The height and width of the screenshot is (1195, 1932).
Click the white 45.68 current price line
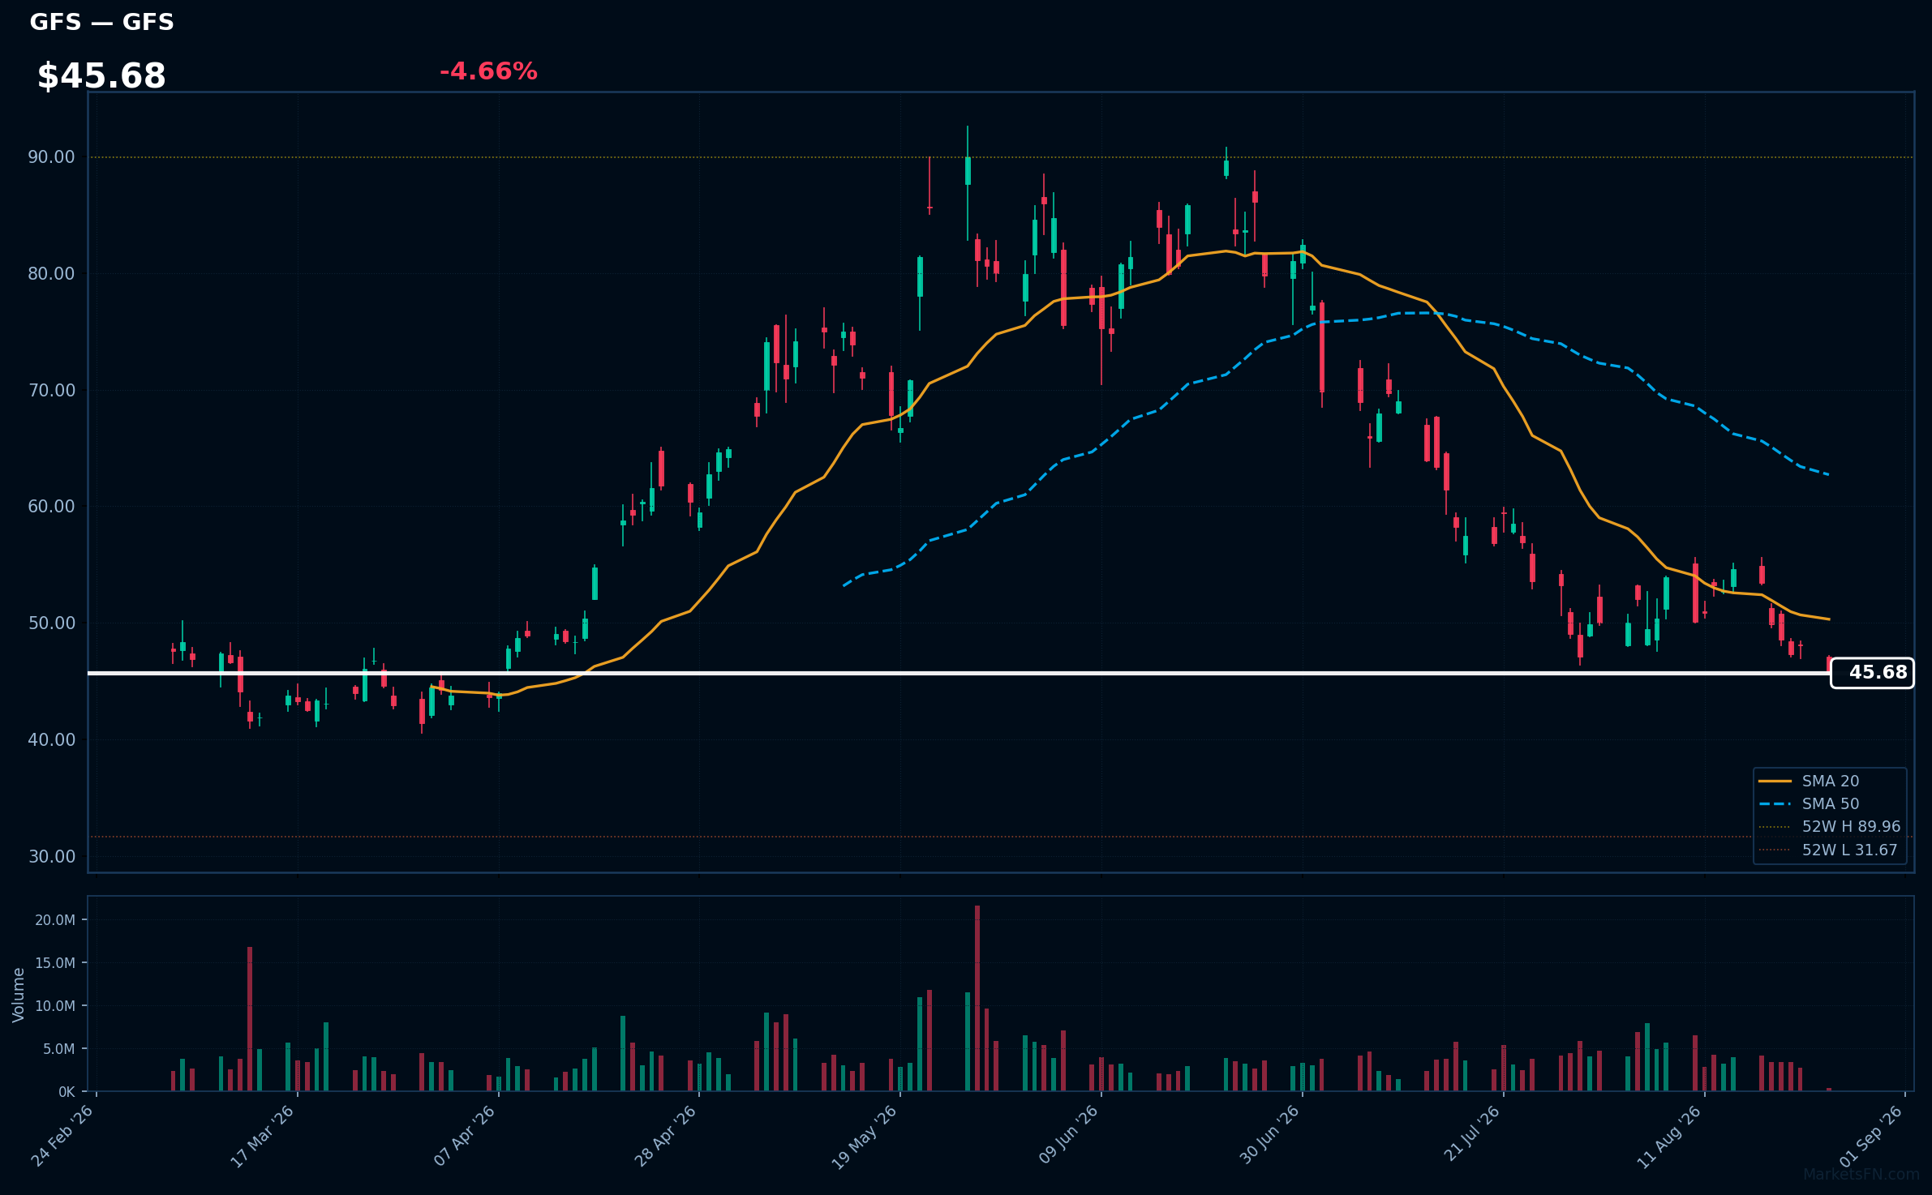point(959,673)
